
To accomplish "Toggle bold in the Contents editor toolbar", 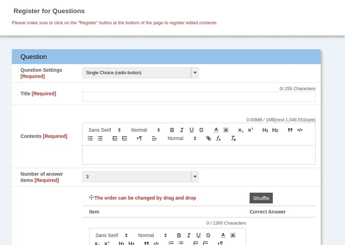I will click(x=172, y=130).
